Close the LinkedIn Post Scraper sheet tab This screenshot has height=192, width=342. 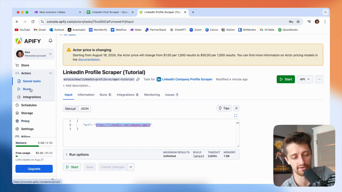[132, 12]
